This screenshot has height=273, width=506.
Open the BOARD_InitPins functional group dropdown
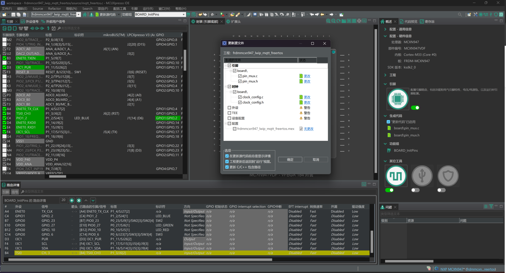183,14
